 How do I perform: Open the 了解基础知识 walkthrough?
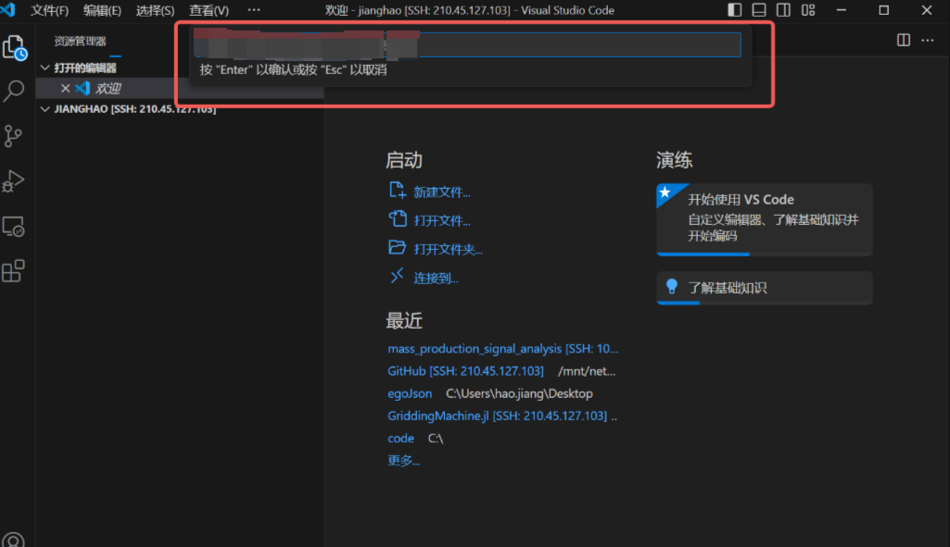coord(765,288)
